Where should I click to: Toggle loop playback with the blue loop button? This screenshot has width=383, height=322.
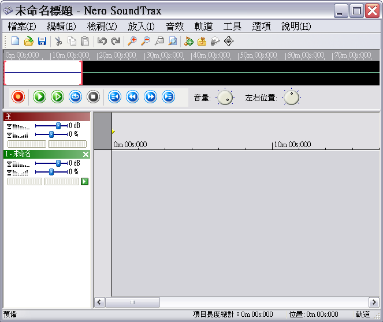[75, 96]
